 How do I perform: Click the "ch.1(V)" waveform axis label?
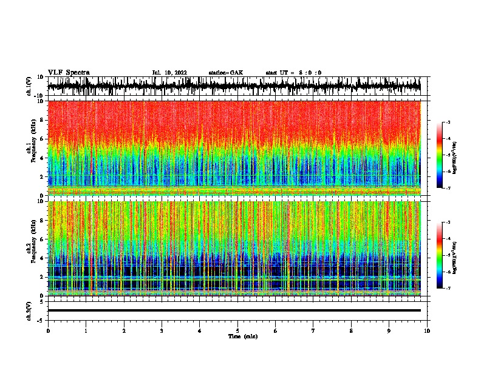coord(29,86)
